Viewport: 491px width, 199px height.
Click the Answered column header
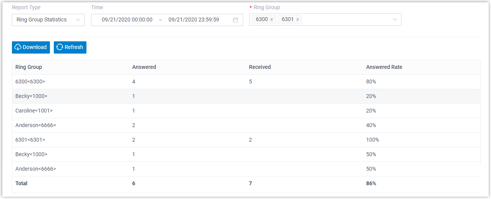[x=144, y=67]
